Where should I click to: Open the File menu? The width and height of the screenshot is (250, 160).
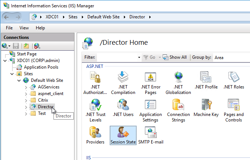[9, 28]
